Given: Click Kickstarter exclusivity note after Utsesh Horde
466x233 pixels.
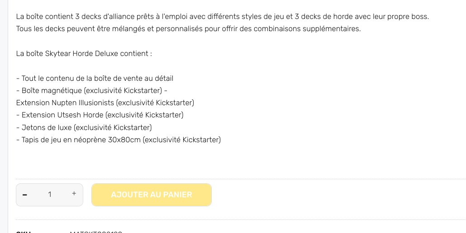Looking at the screenshot, I should [144, 115].
